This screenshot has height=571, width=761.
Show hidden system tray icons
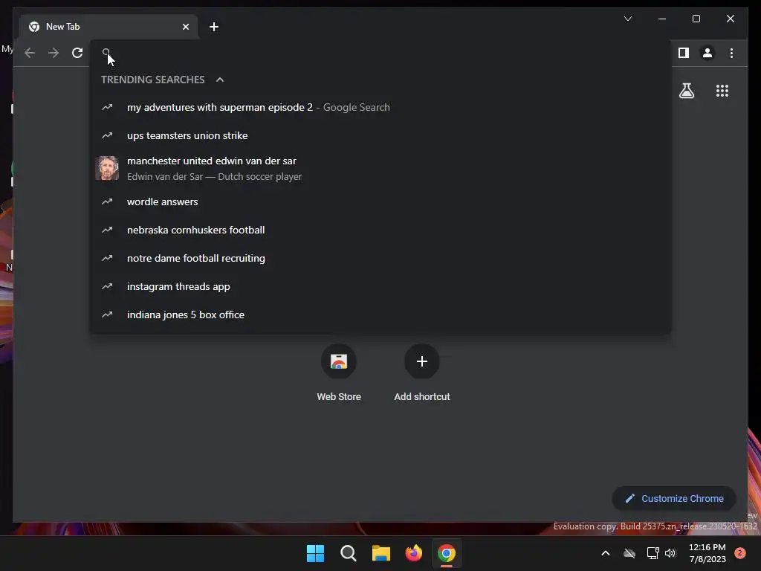pos(605,553)
